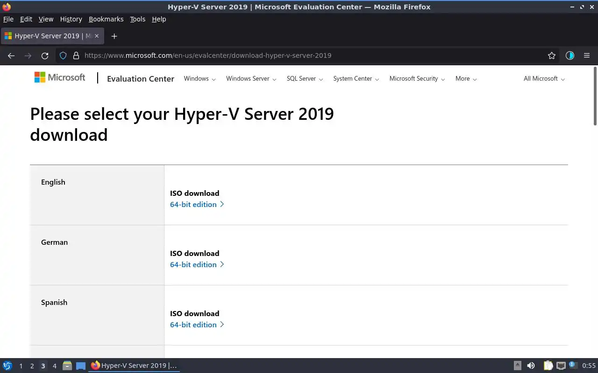Open the file manager in taskbar
Screen dimensions: 598x373
67,366
